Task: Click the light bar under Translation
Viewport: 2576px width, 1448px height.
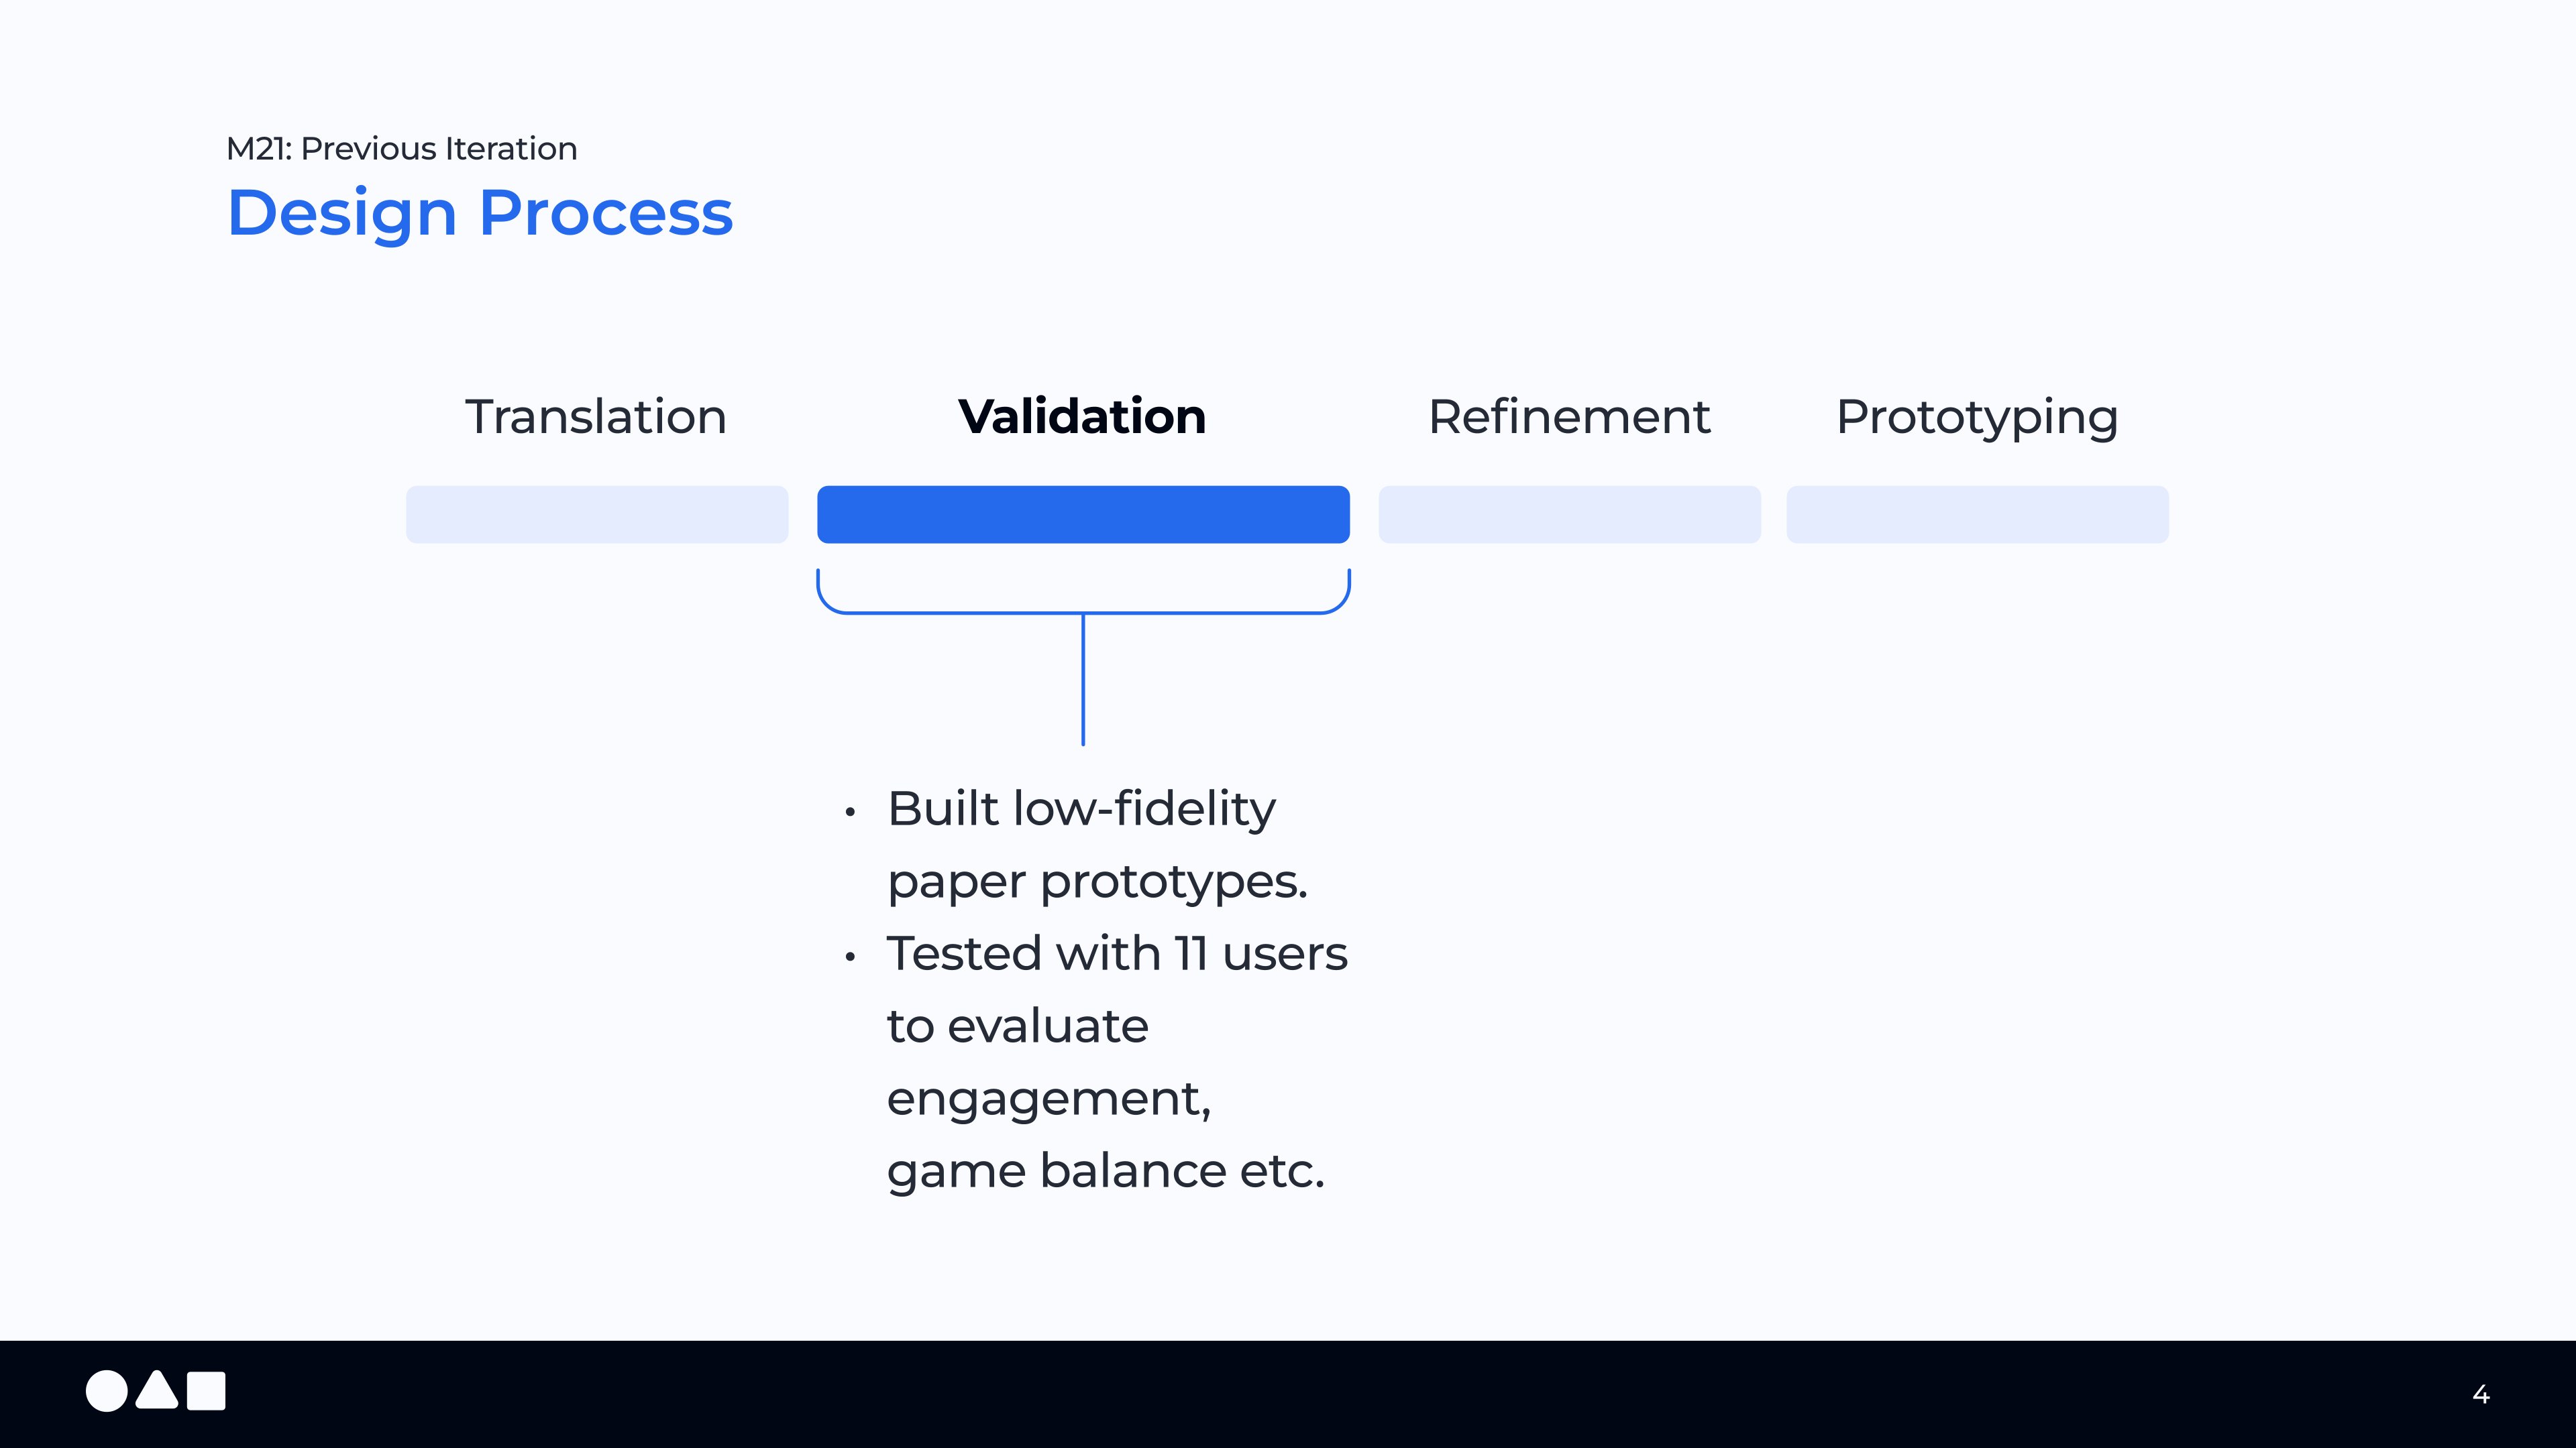Action: coord(597,515)
